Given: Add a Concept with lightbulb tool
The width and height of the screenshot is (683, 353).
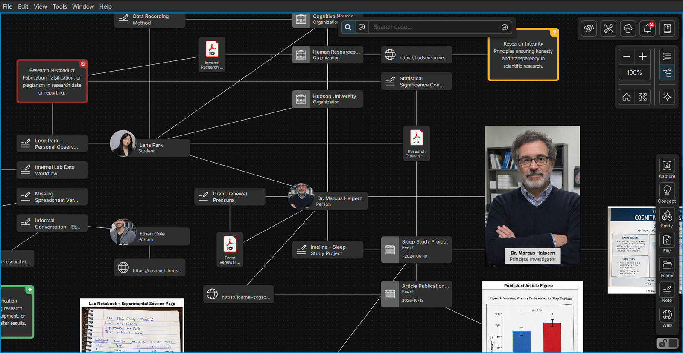Looking at the screenshot, I should 667,193.
